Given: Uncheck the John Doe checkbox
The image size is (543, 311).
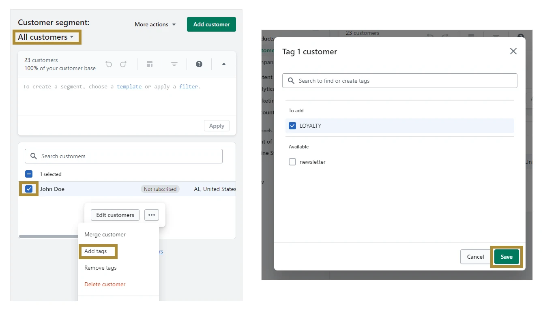Looking at the screenshot, I should [29, 189].
